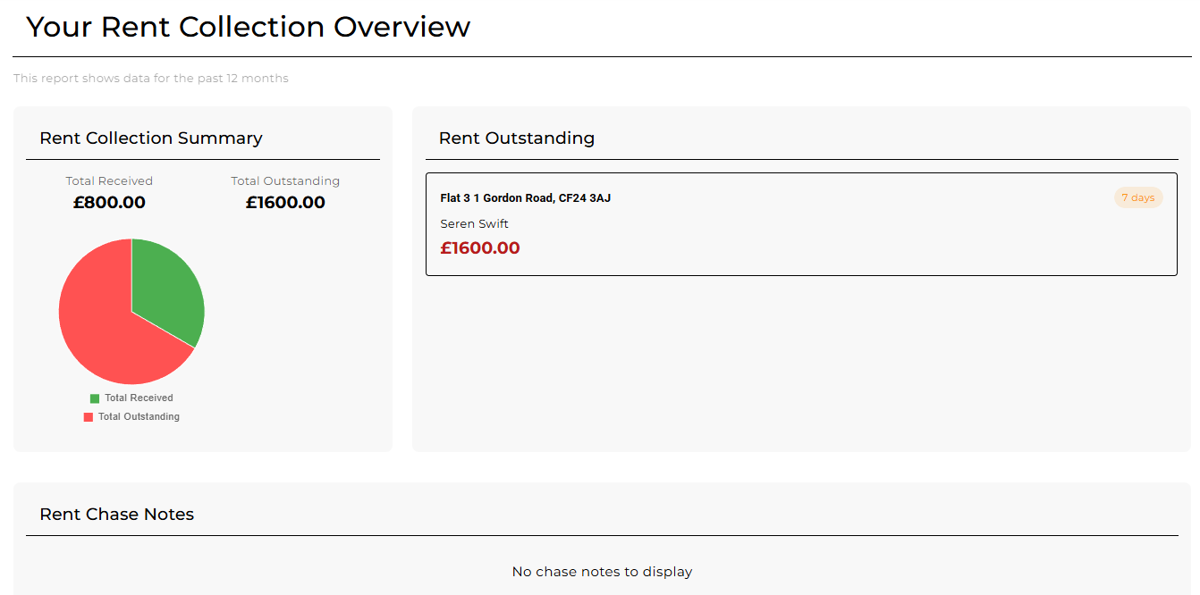Image resolution: width=1200 pixels, height=595 pixels.
Task: Toggle the Total Received legend text below the chart
Action: click(x=139, y=398)
